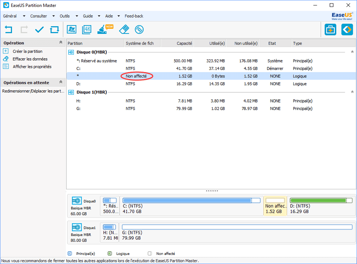Open the backup toolkit icon at top right
The height and width of the screenshot is (264, 357).
pos(330,29)
